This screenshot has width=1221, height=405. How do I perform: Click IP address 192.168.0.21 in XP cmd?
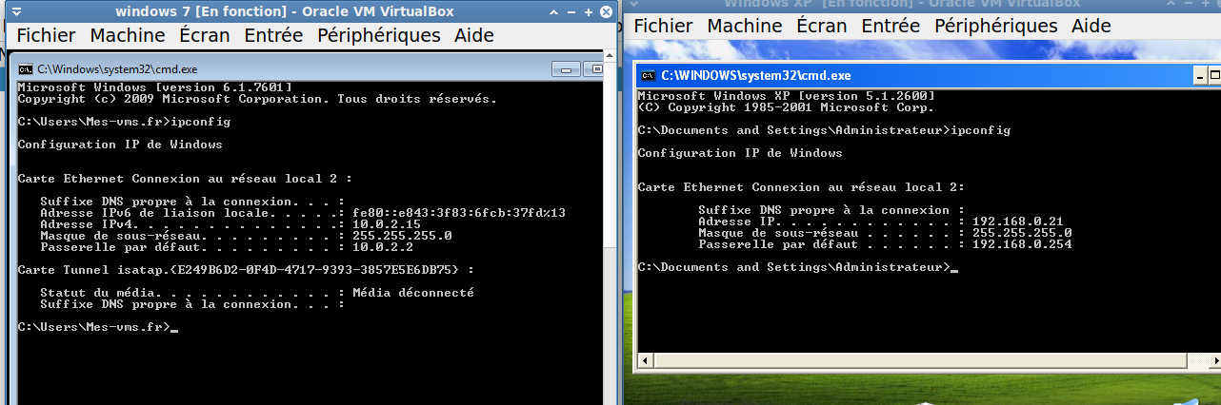(1017, 222)
